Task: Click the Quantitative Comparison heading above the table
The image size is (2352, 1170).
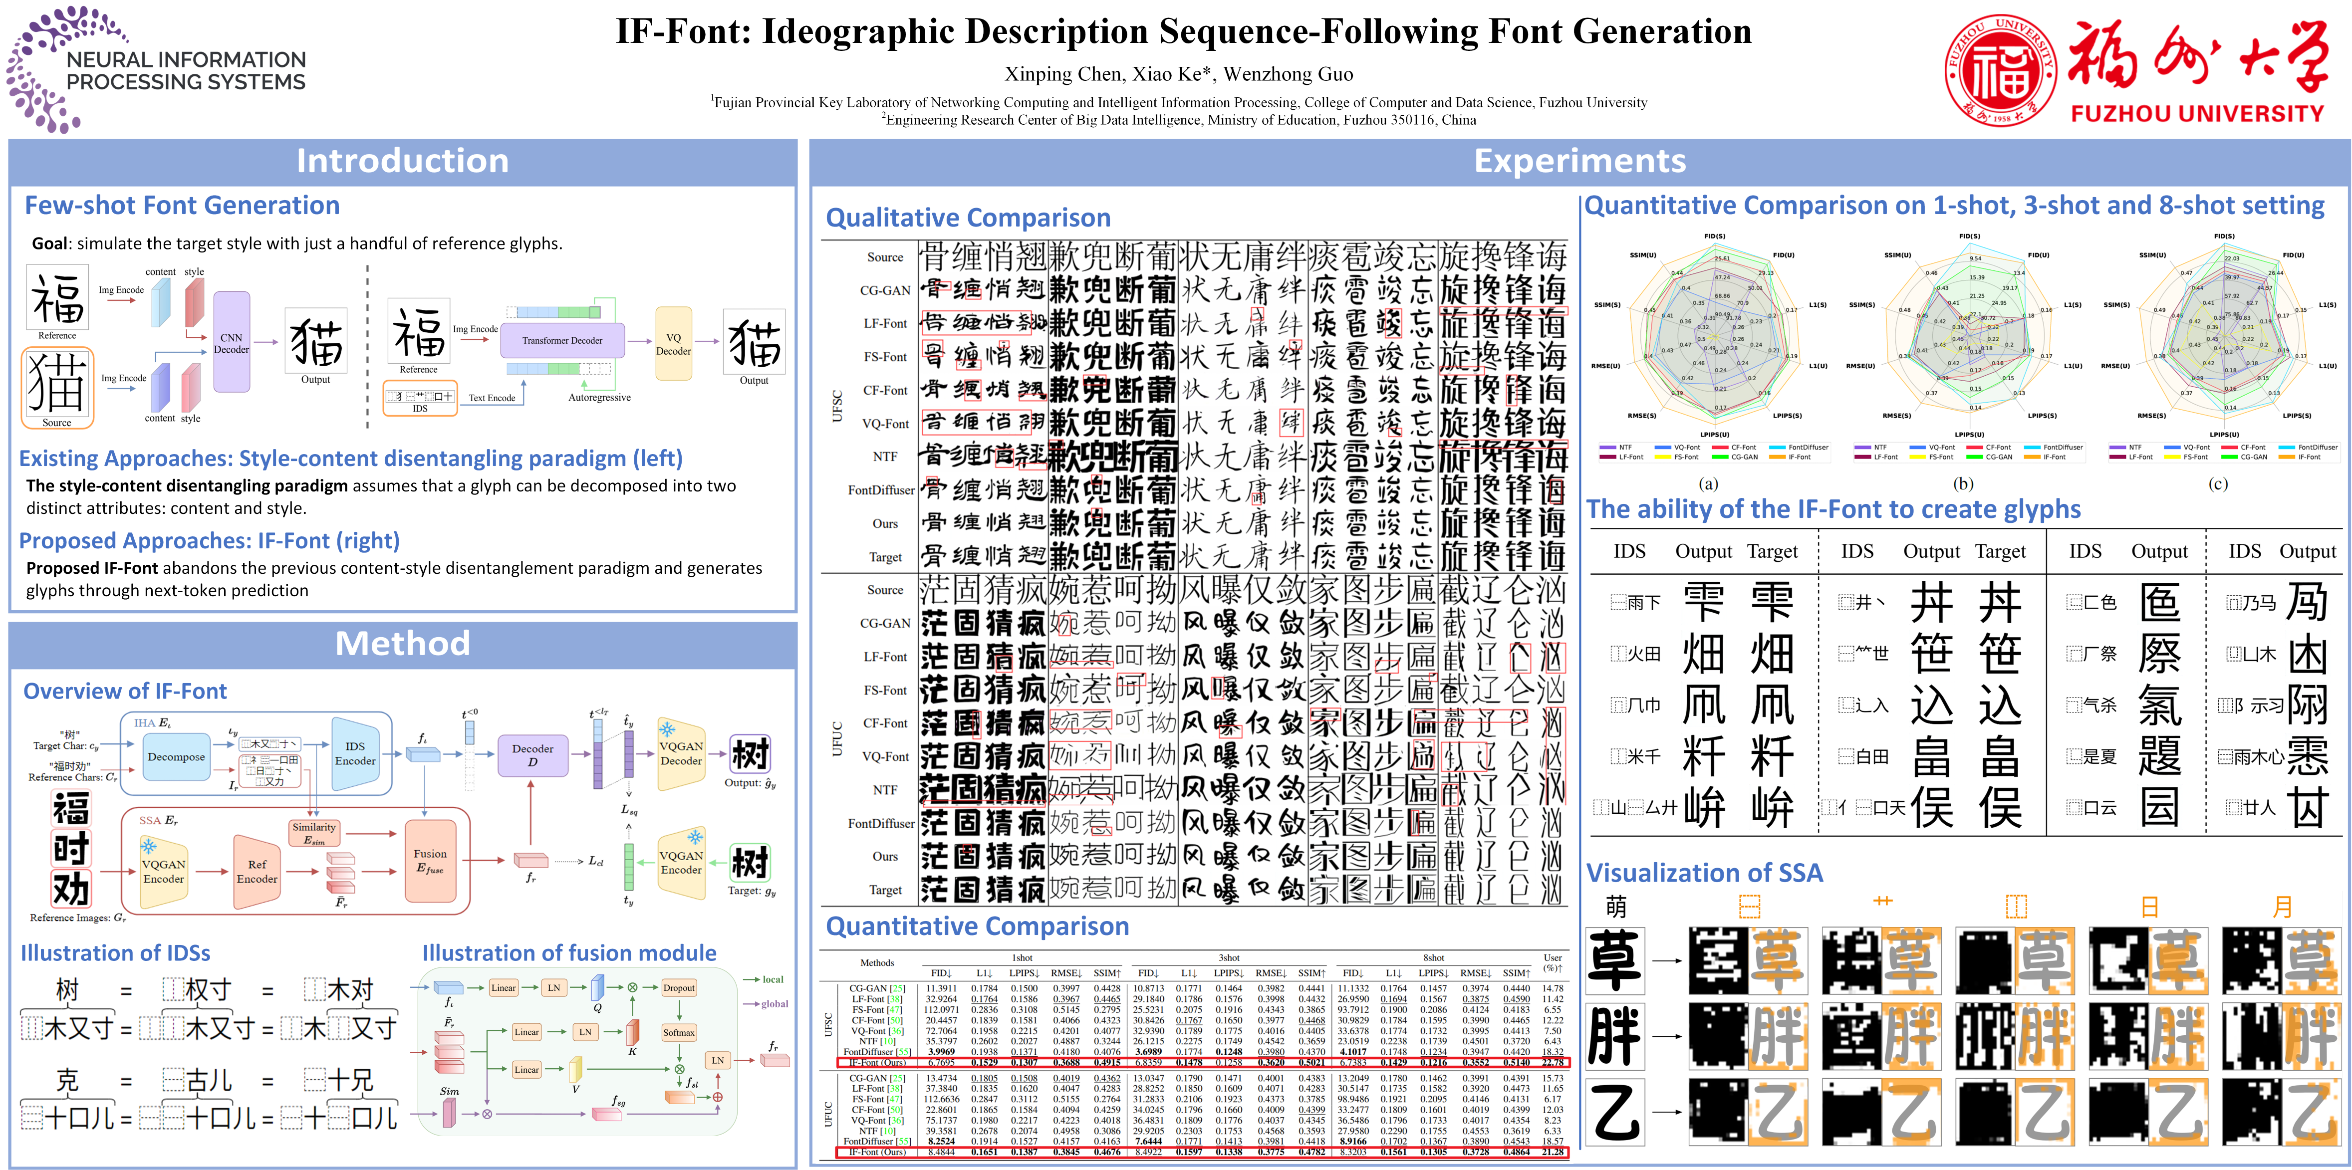Action: pos(977,927)
